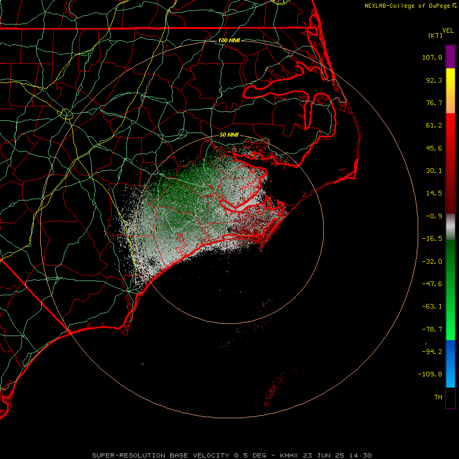Screen dimensions: 459x459
Task: Click the NEXLAB-College of DuPage watermark text
Action: coord(407,6)
